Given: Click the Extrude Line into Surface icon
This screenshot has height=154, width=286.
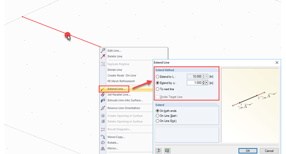Looking at the screenshot, I should tap(103, 101).
